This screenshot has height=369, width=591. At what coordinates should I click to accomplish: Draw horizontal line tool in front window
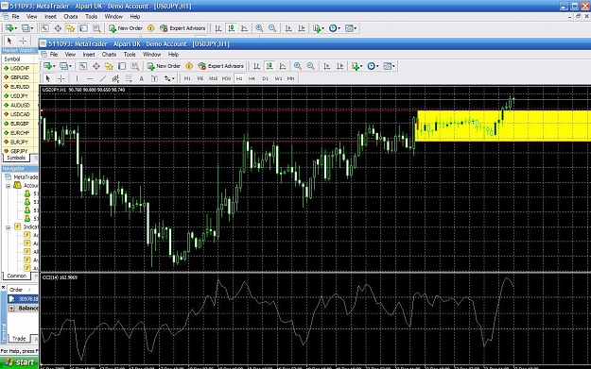click(x=90, y=78)
